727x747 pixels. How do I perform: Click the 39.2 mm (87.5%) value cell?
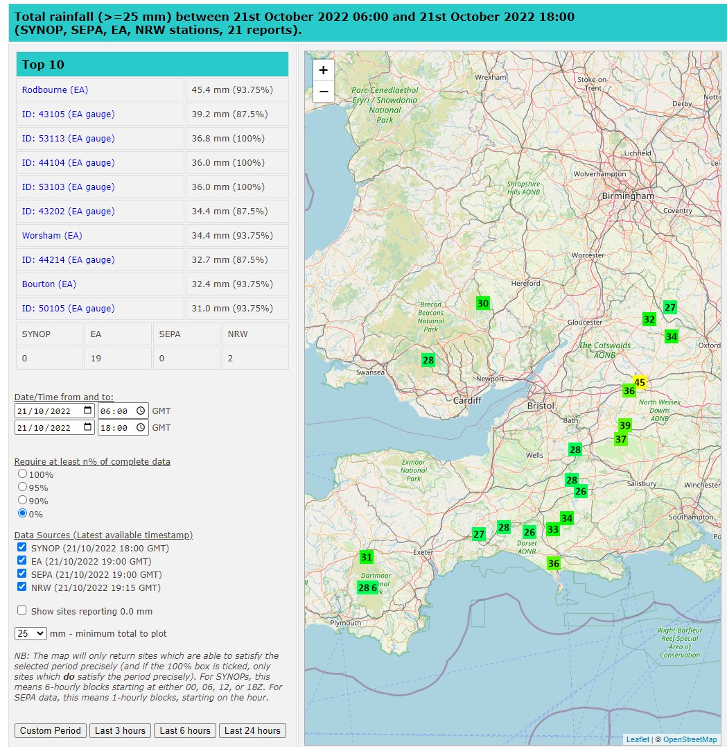pyautogui.click(x=237, y=114)
